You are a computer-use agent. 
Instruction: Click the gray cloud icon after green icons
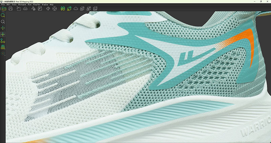(76, 8)
